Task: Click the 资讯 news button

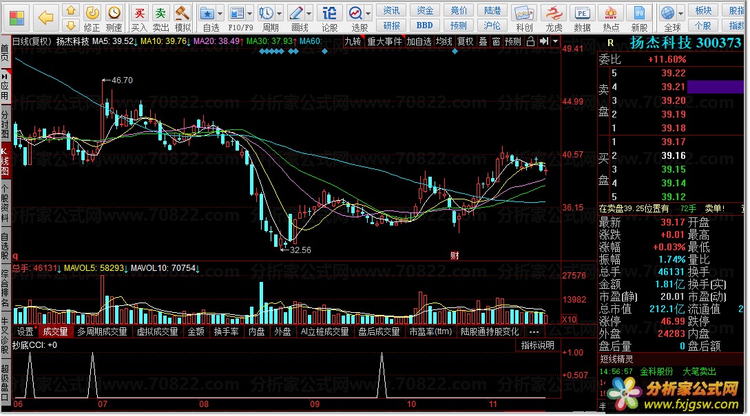Action: [391, 10]
